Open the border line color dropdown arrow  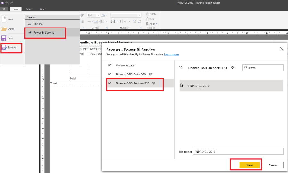coord(100,22)
